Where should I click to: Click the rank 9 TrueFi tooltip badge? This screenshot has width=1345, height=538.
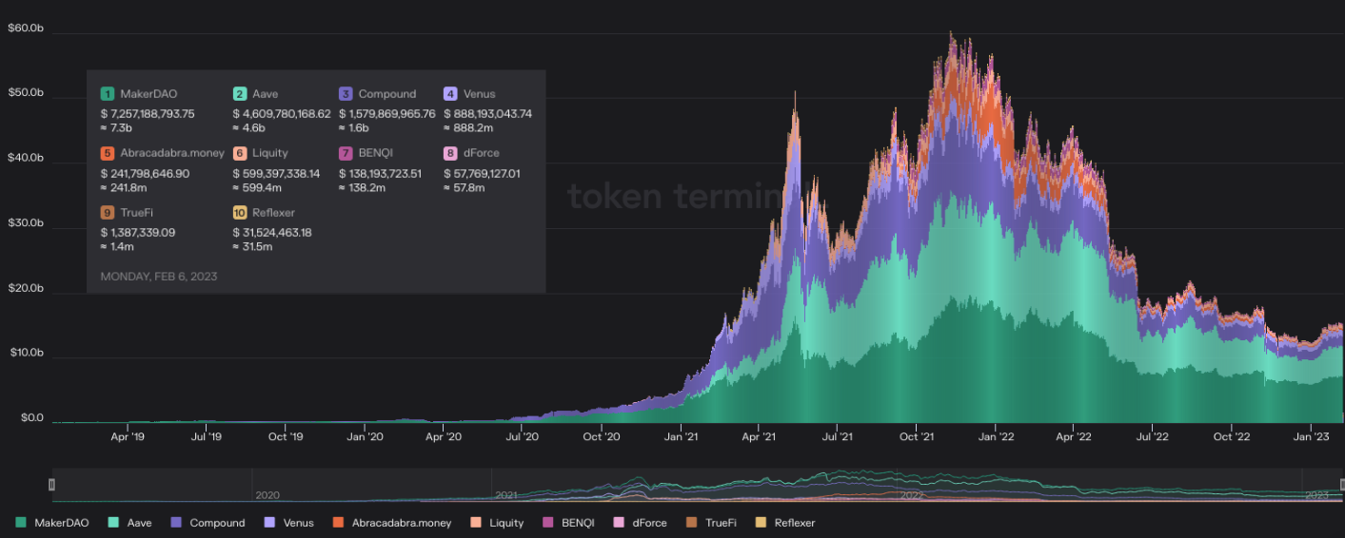(108, 212)
